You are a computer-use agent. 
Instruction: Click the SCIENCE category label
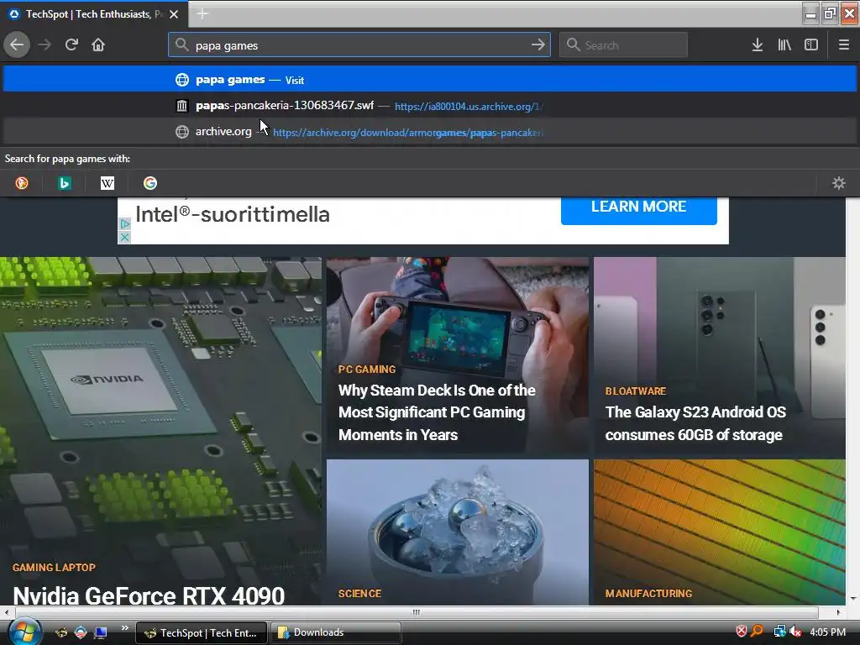[359, 594]
